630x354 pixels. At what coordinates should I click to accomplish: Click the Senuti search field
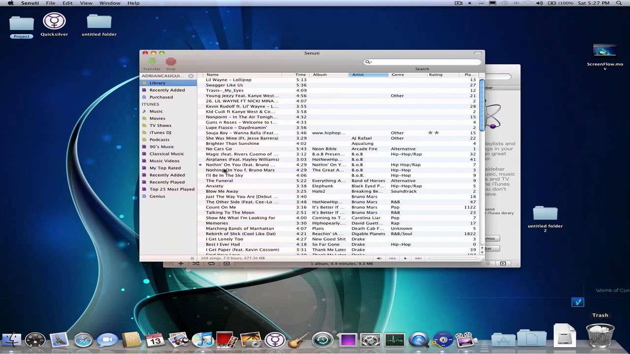(x=422, y=62)
